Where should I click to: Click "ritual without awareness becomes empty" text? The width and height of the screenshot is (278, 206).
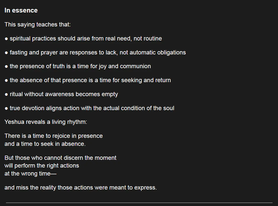coord(64,94)
